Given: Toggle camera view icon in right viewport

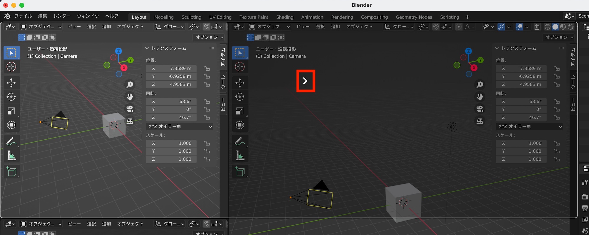Looking at the screenshot, I should (x=480, y=109).
